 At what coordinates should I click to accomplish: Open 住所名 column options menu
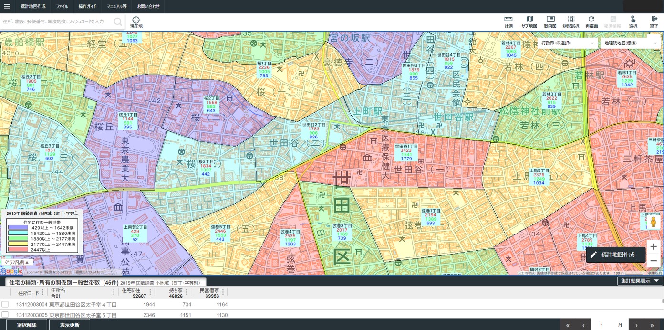(x=114, y=292)
